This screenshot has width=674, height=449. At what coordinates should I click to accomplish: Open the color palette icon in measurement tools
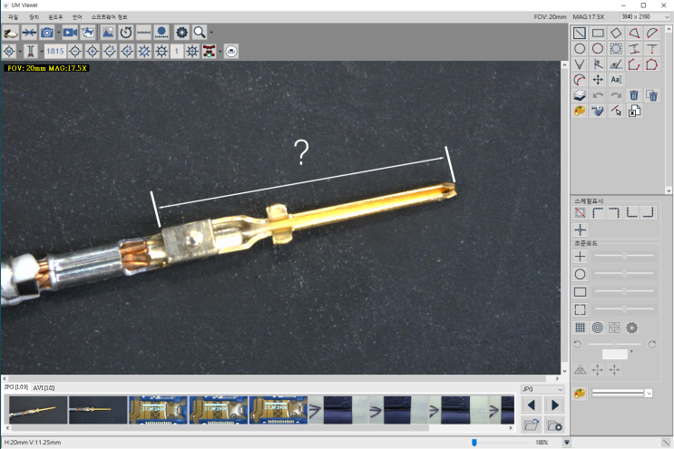580,111
